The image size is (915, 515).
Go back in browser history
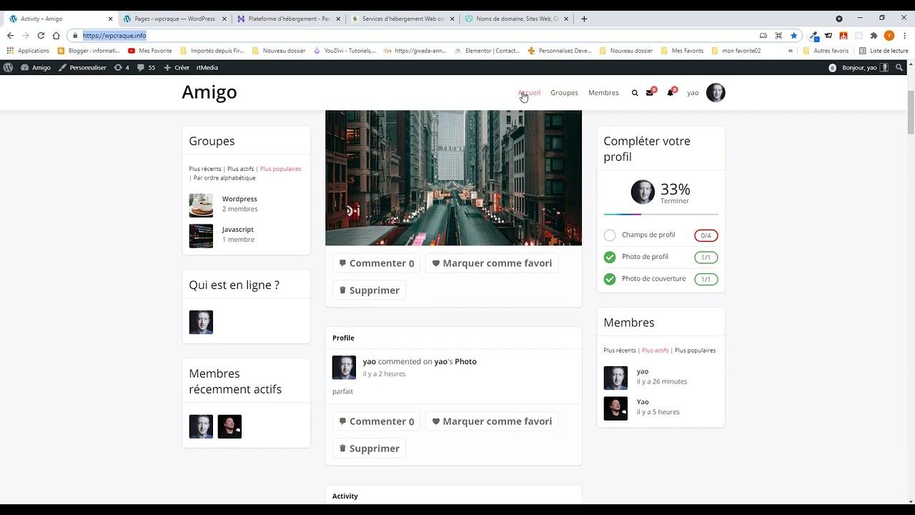pos(10,36)
